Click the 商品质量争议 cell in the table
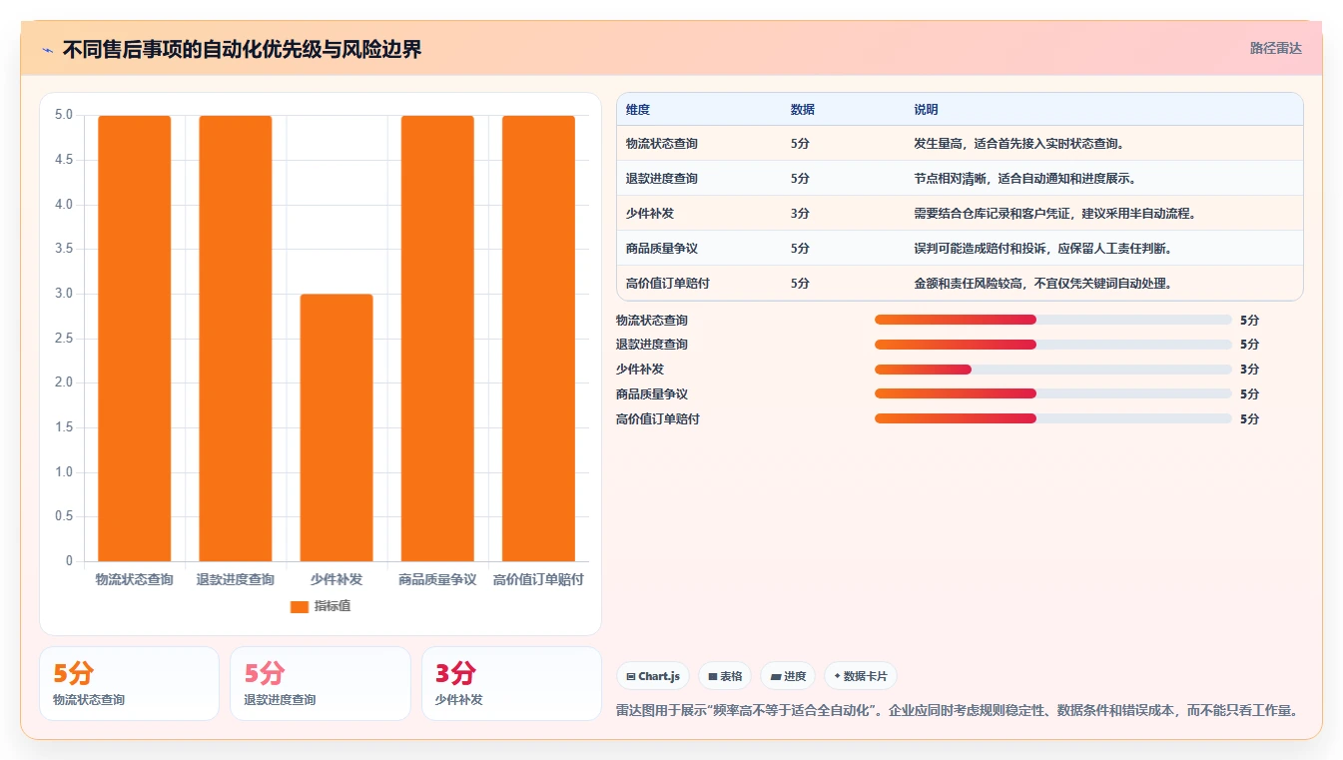 click(x=662, y=249)
